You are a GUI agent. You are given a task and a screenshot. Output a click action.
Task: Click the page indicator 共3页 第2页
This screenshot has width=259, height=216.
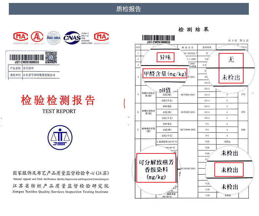click(238, 40)
